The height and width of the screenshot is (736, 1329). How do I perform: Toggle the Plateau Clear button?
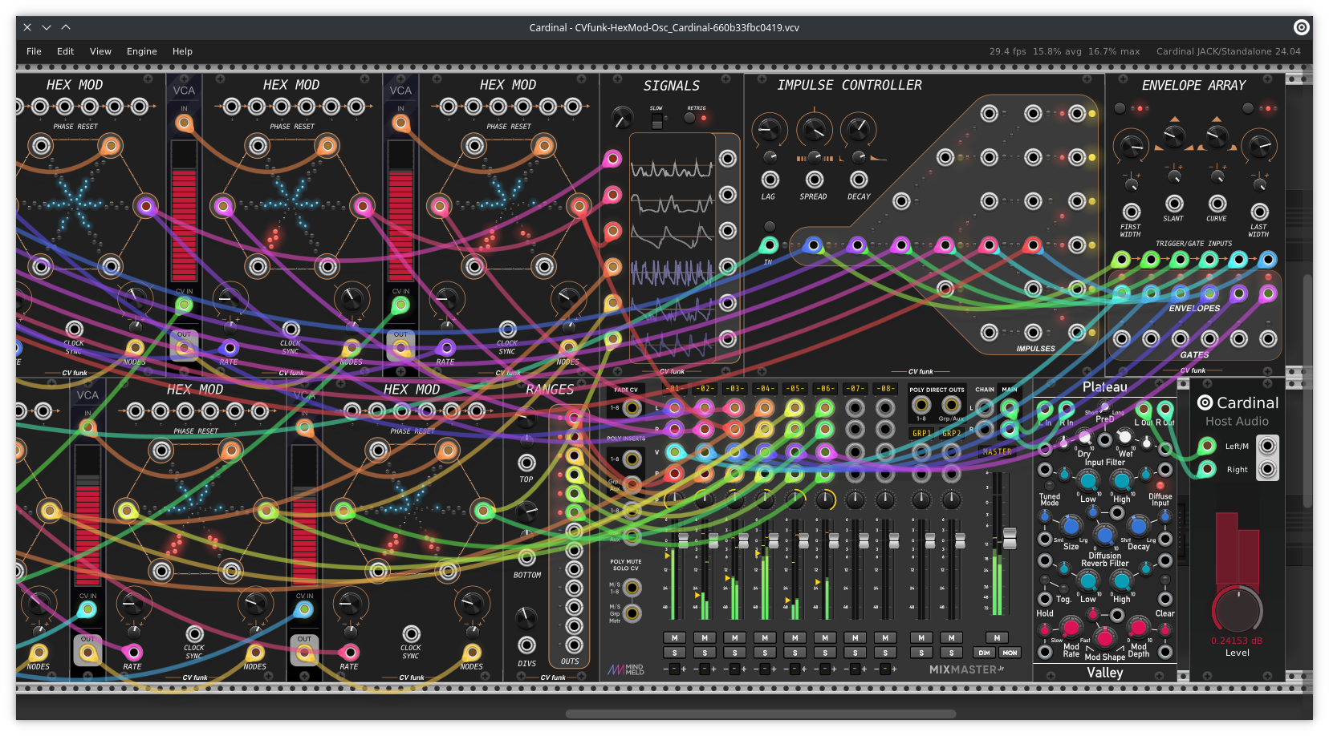point(1164,580)
